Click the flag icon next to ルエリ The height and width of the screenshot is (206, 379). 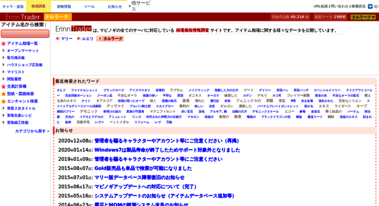79,38
